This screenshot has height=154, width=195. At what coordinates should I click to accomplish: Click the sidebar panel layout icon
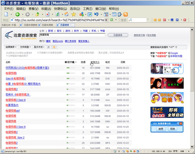[114, 15]
